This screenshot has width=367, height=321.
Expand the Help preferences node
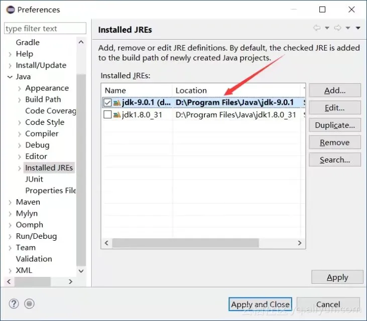(x=10, y=55)
